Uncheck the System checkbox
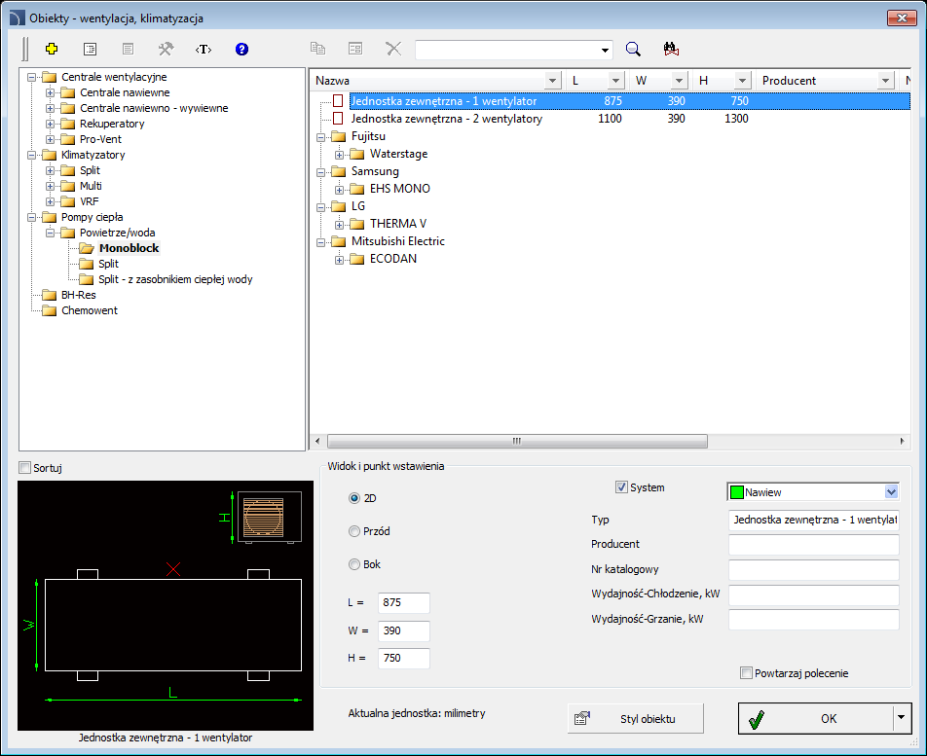The image size is (927, 756). coord(621,487)
